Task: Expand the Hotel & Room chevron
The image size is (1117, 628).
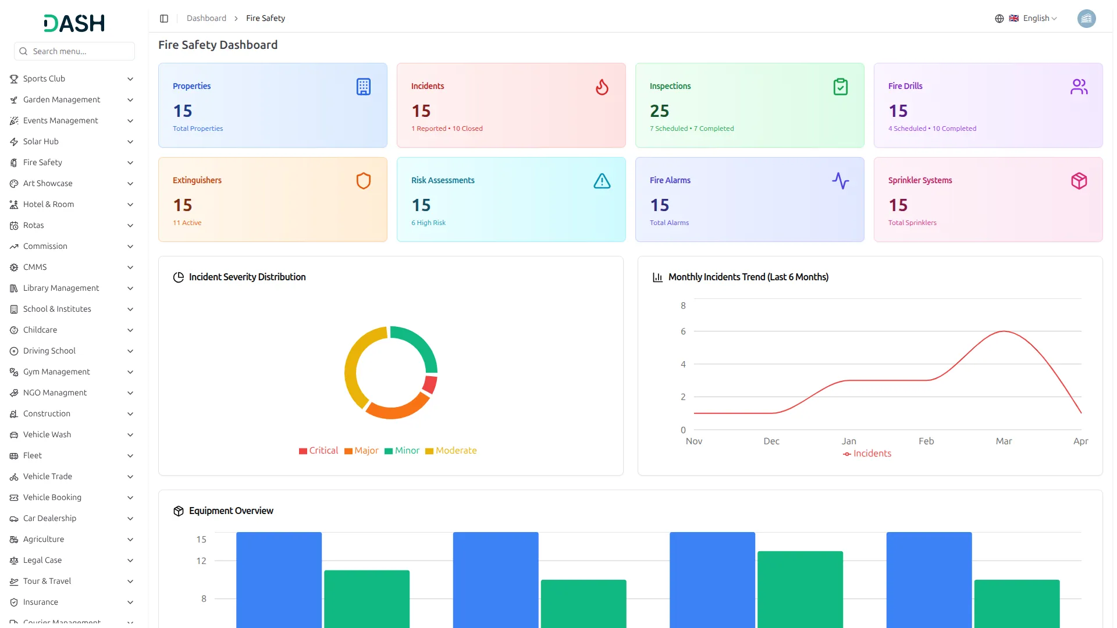Action: pos(130,205)
